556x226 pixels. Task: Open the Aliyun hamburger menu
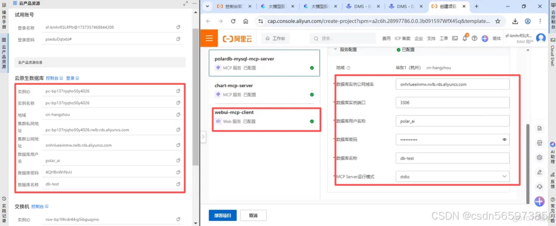point(209,38)
